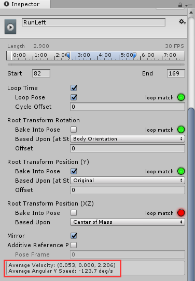The height and width of the screenshot is (281, 195).
Task: Open the Inspector panel options menu
Action: [189, 6]
